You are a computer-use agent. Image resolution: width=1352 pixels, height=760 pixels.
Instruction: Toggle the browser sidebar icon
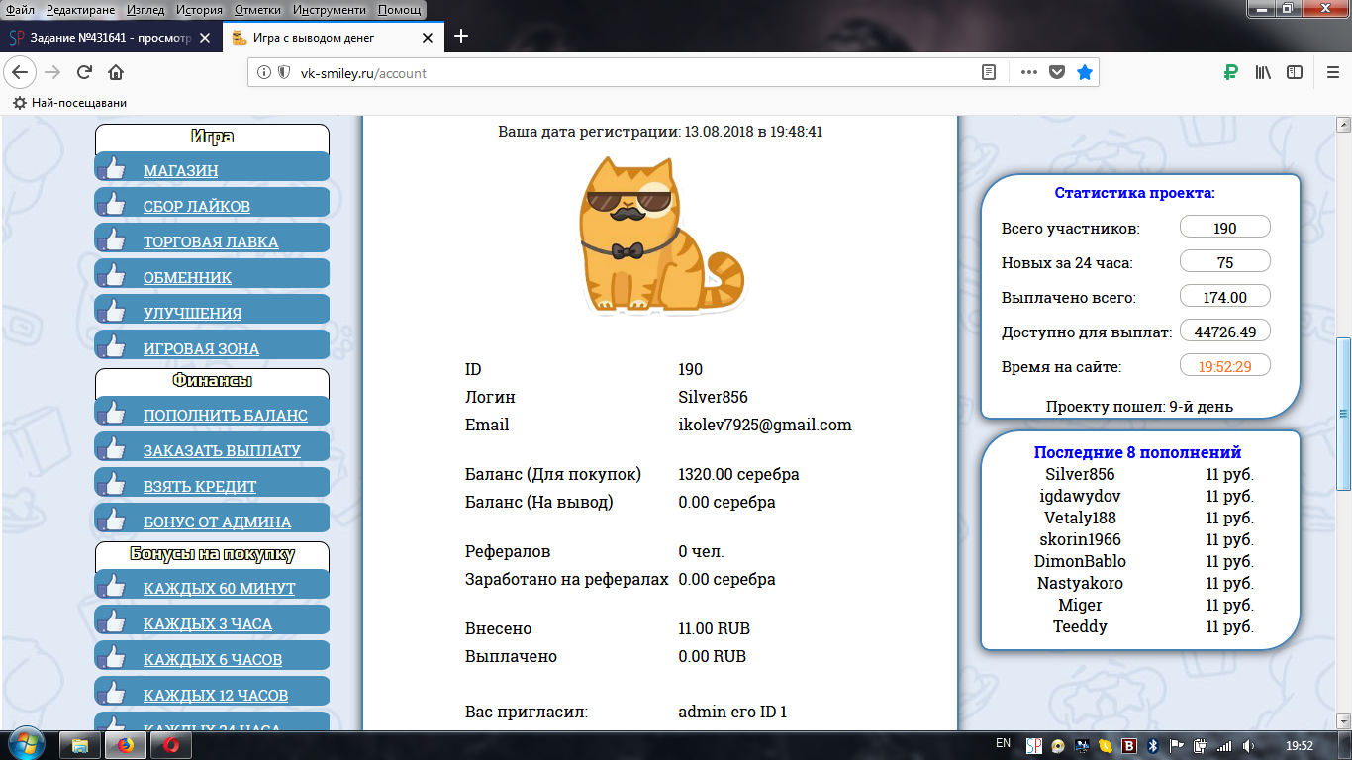click(1295, 72)
